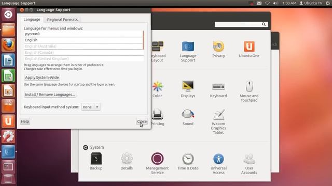
Task: Open the session gear menu
Action: point(328,3)
